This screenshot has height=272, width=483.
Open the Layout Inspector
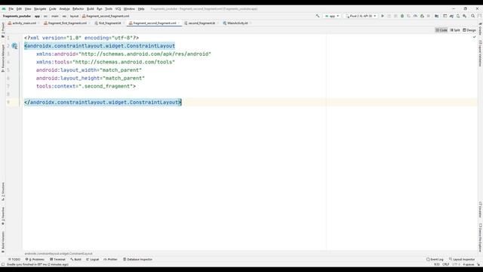tap(462, 259)
